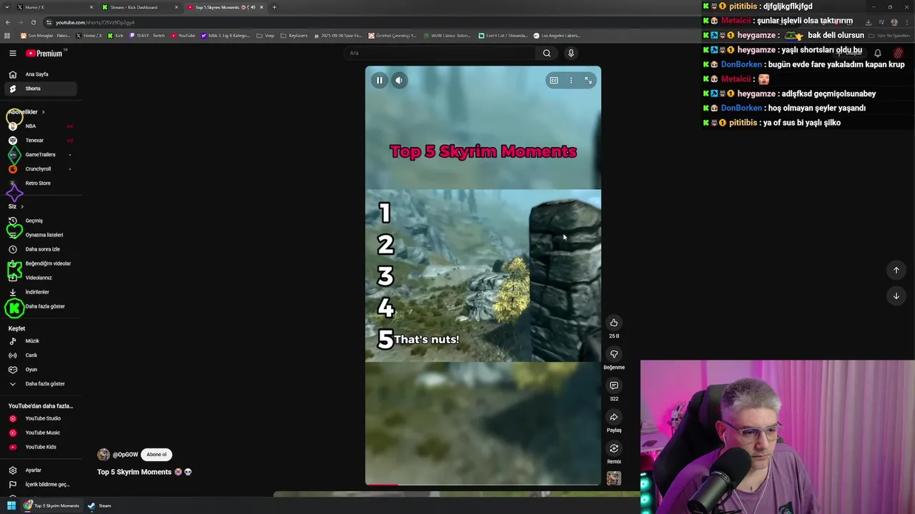Go to the next short arrow
The width and height of the screenshot is (915, 514).
(x=896, y=296)
